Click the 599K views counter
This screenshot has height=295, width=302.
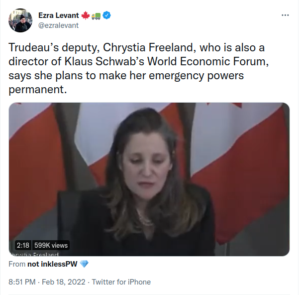(51, 245)
